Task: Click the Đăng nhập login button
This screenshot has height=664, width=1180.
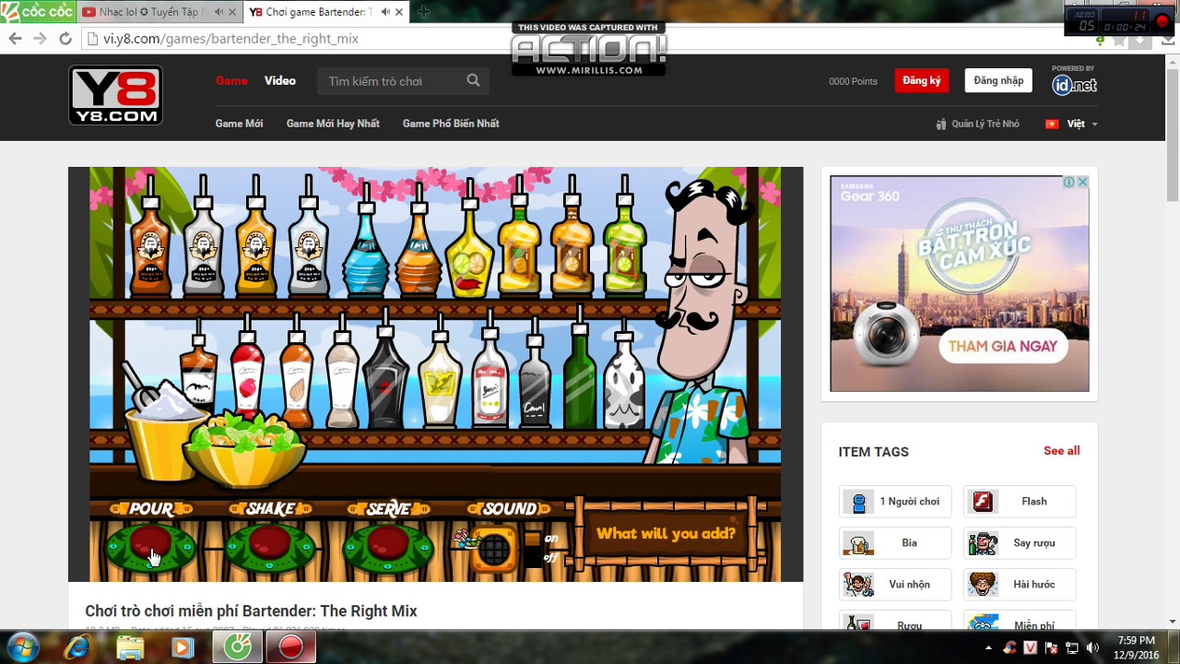Action: pyautogui.click(x=998, y=80)
